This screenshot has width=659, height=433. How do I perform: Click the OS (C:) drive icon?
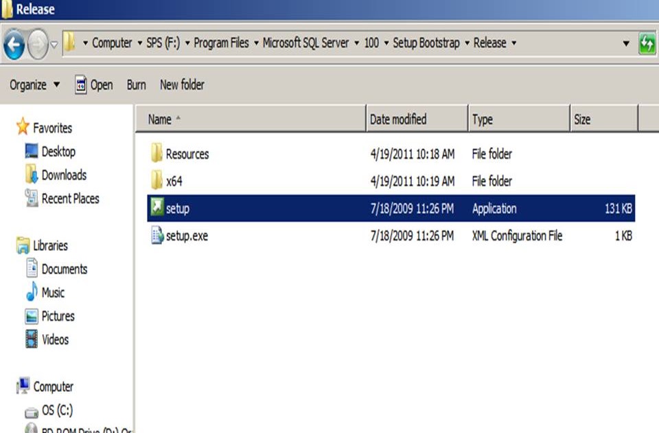pos(32,412)
